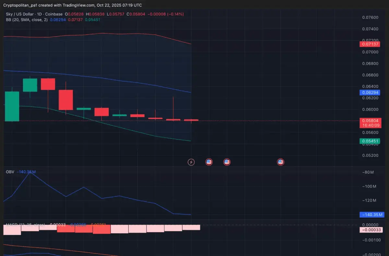Click the green 0.05451 lower band price label
389x256 pixels.
[x=370, y=141]
